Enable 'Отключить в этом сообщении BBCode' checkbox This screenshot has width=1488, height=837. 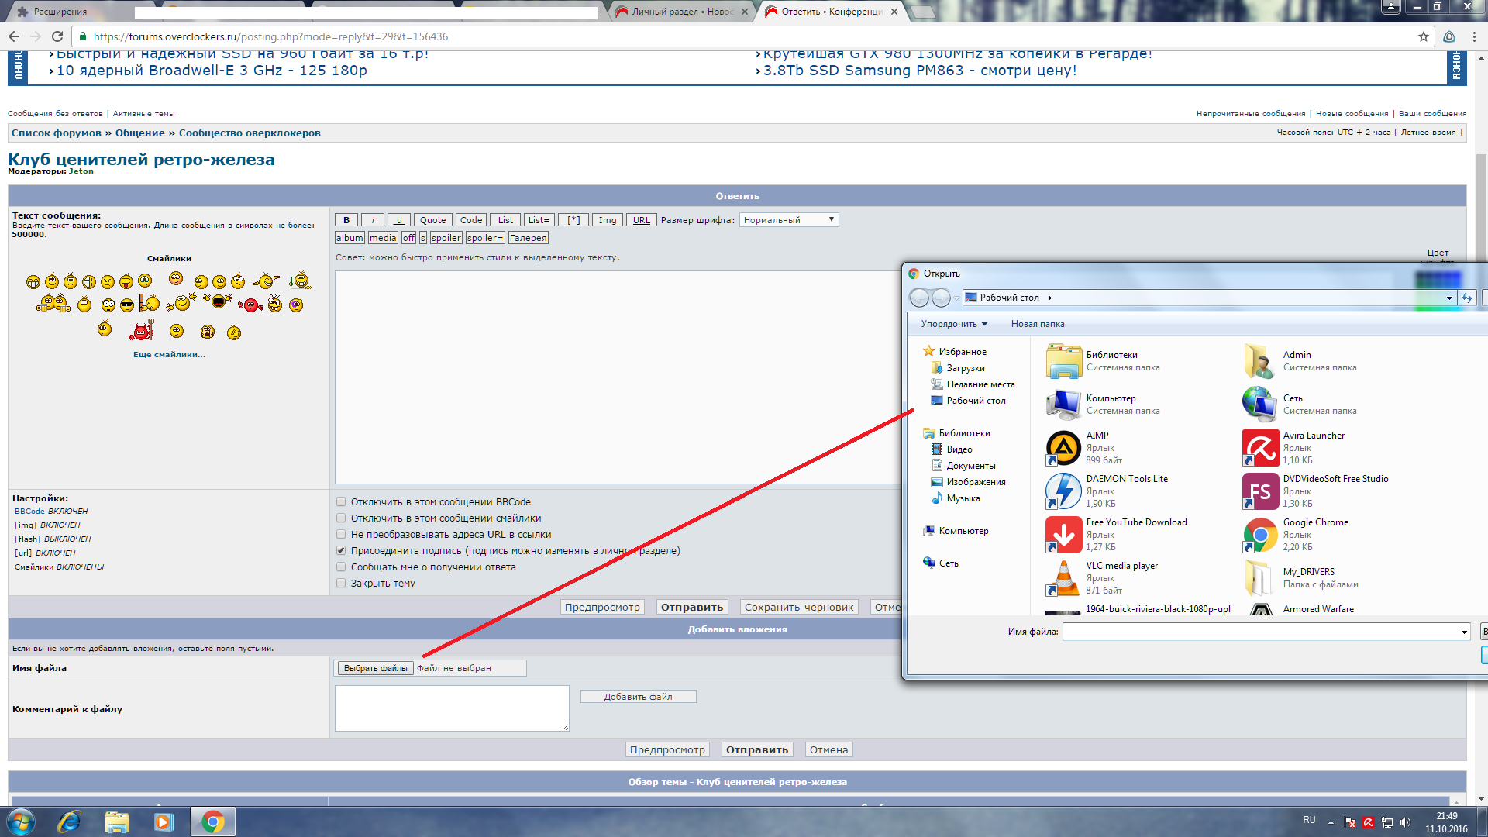click(341, 501)
